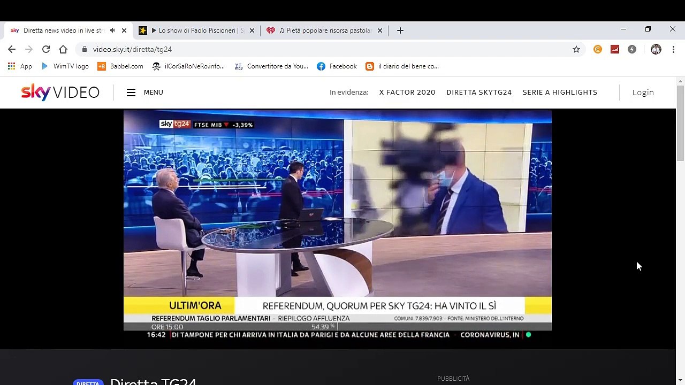Open the red chart extension icon

615,49
